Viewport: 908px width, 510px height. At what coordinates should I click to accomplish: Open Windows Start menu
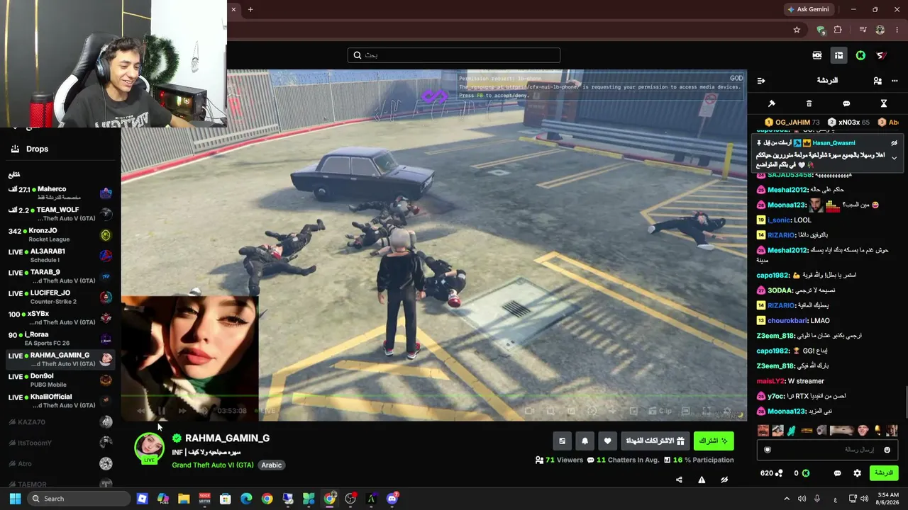click(15, 499)
